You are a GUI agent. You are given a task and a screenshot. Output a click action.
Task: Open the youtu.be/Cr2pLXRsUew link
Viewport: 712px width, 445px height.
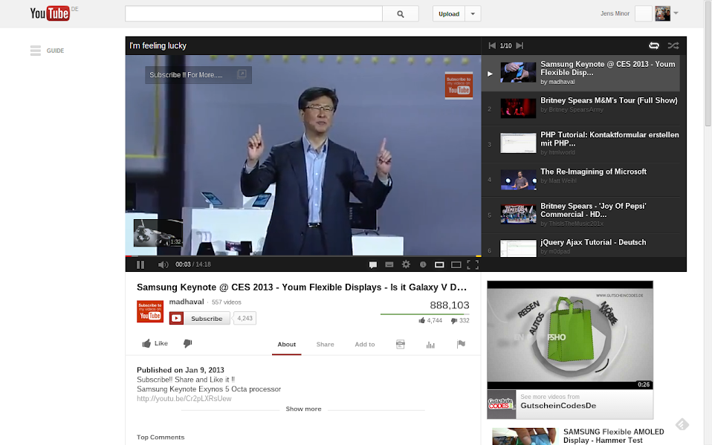[184, 399]
